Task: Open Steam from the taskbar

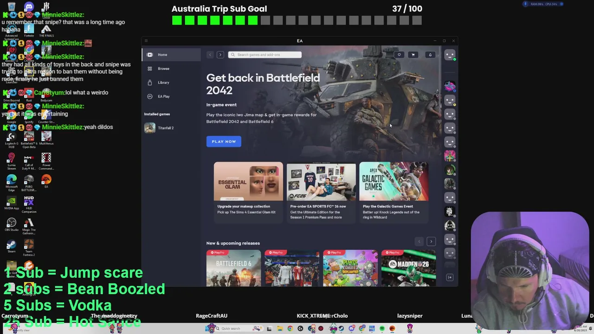Action: (x=341, y=328)
